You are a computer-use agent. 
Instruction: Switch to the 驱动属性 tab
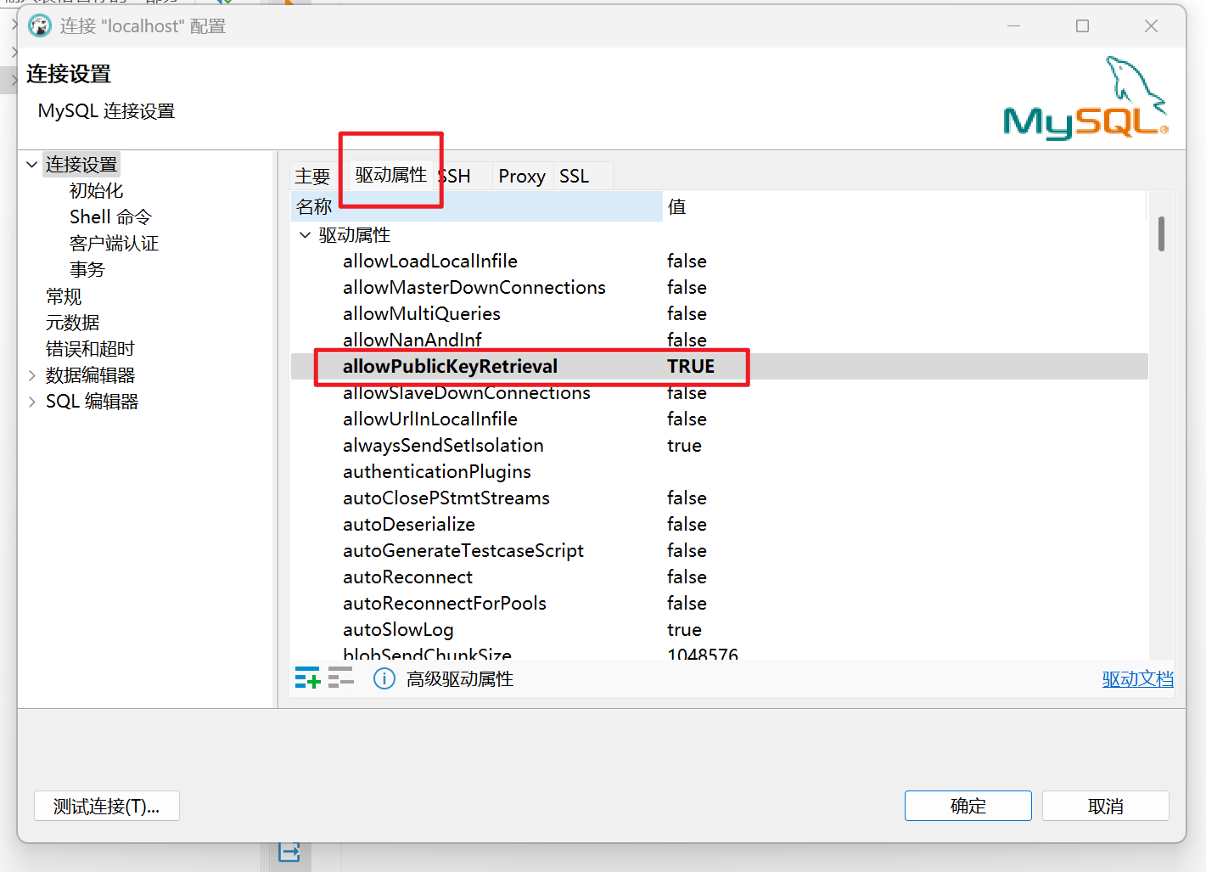(x=391, y=175)
